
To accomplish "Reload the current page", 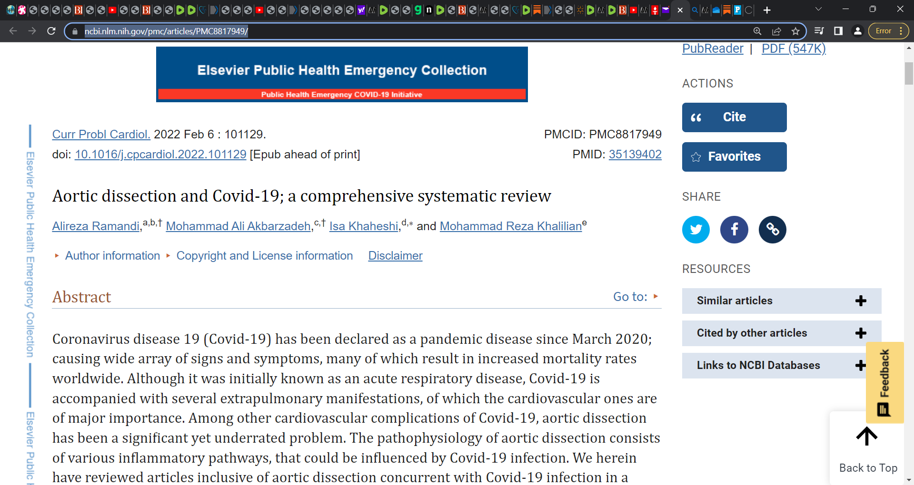I will click(x=51, y=31).
